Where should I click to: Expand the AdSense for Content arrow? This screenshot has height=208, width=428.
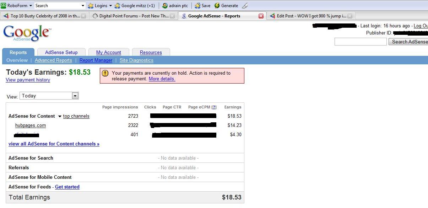point(60,116)
